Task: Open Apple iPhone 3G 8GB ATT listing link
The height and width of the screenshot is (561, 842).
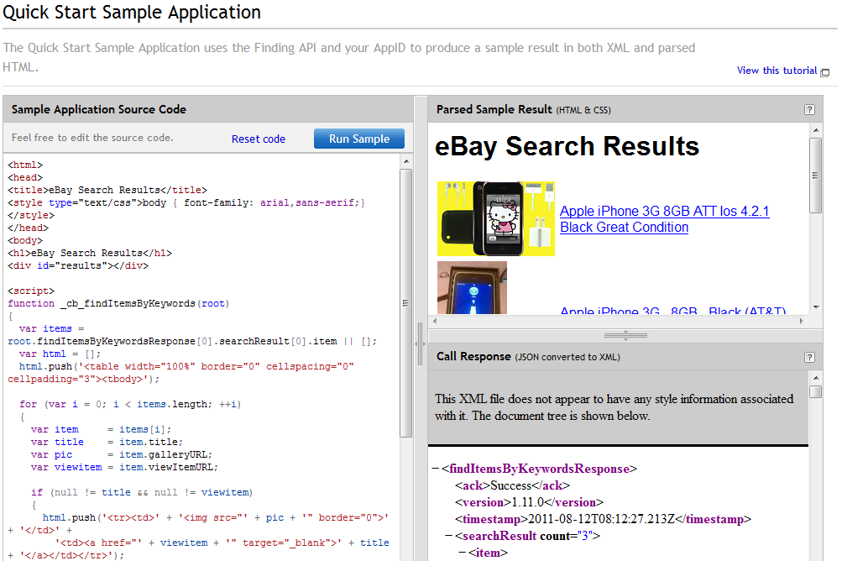Action: (x=663, y=219)
